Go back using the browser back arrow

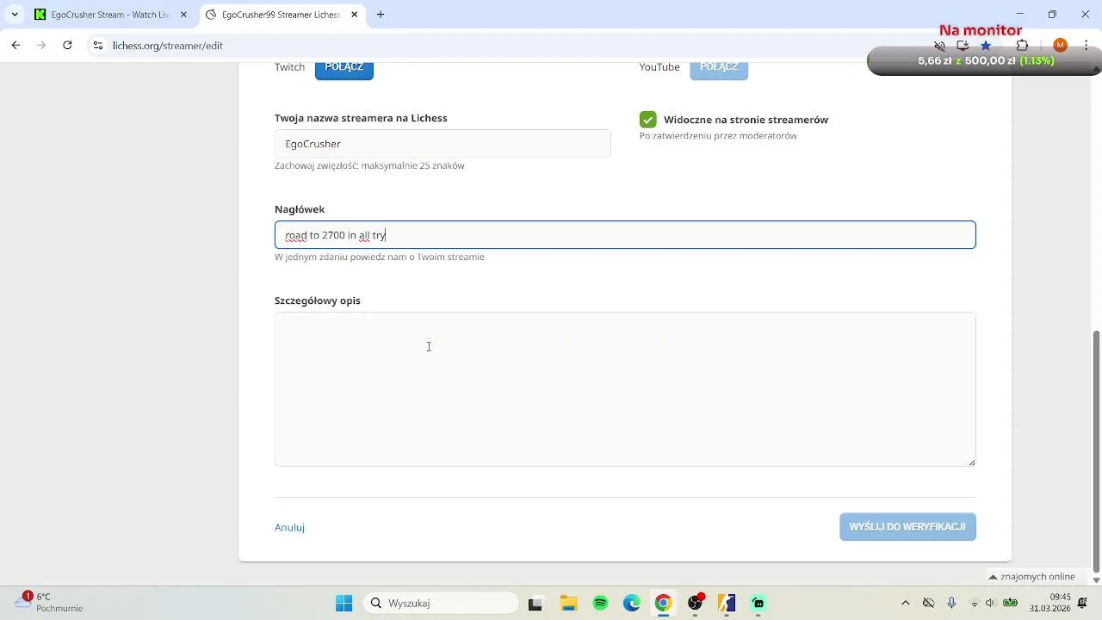pyautogui.click(x=15, y=46)
